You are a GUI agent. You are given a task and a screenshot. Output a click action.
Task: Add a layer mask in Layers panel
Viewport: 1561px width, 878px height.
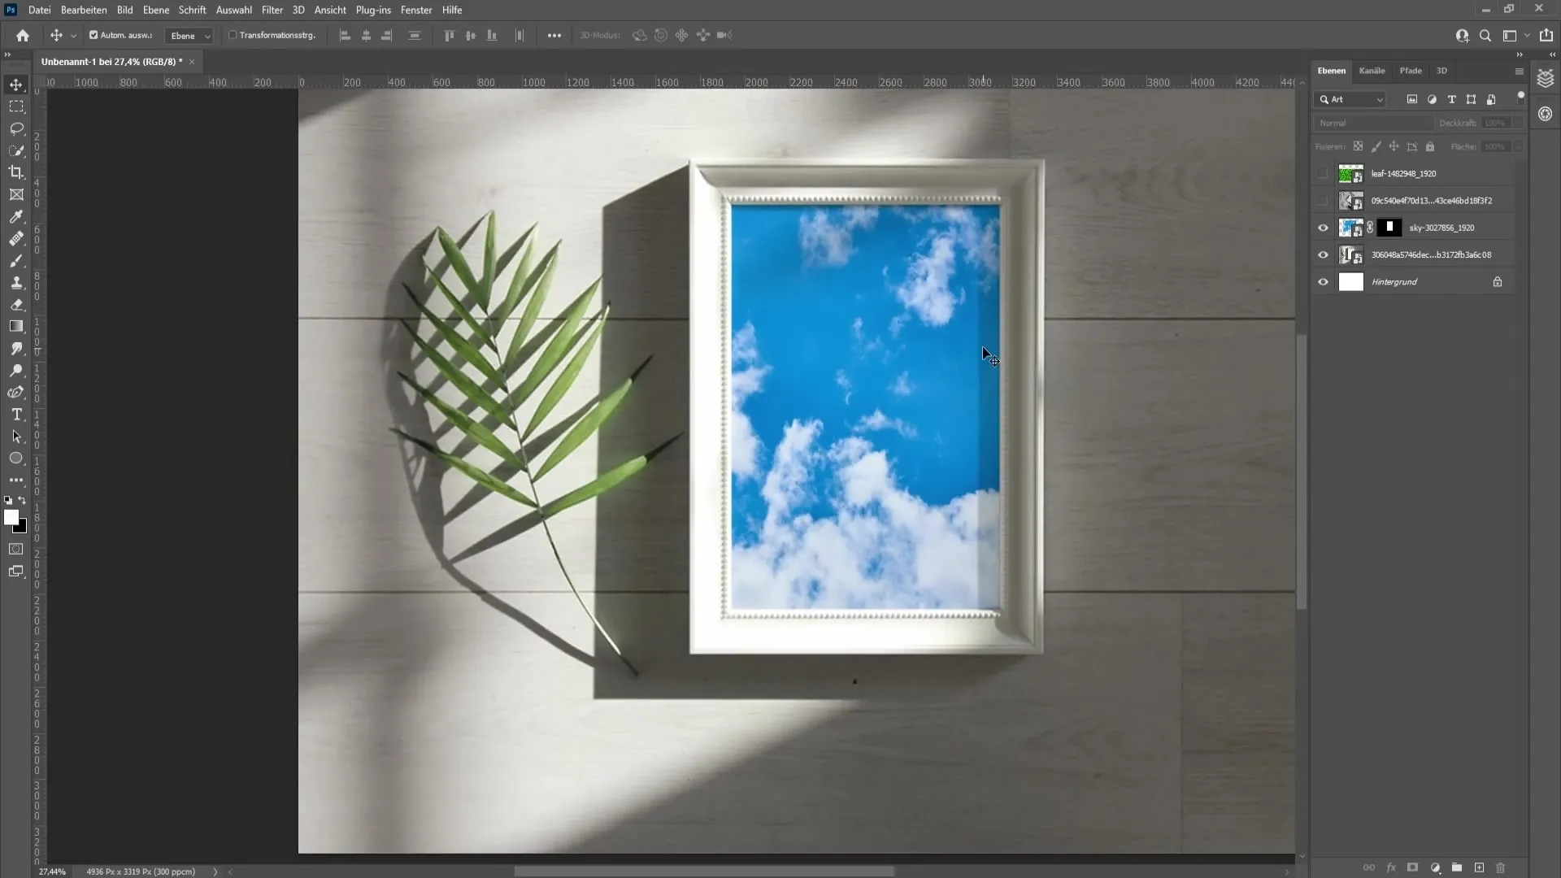[x=1412, y=867]
